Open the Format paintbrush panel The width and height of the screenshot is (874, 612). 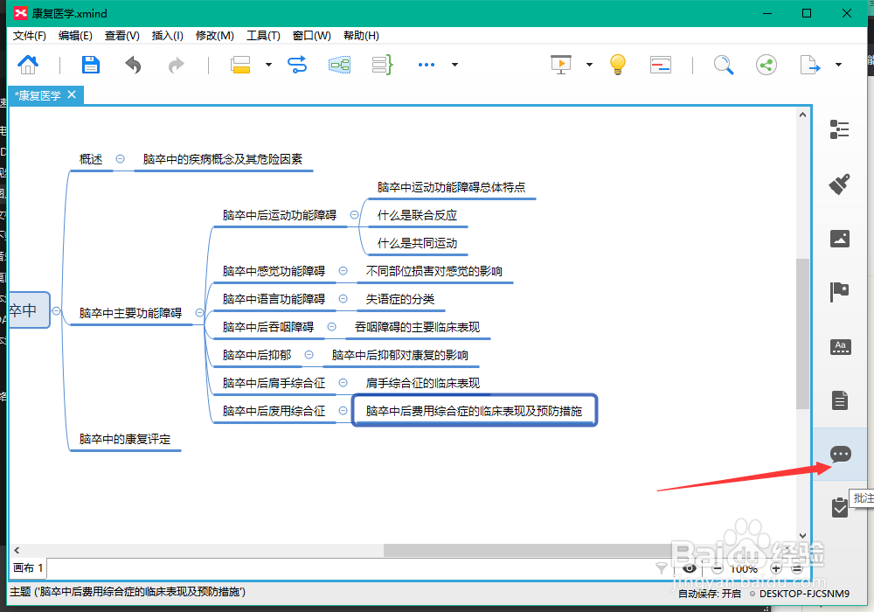point(839,184)
